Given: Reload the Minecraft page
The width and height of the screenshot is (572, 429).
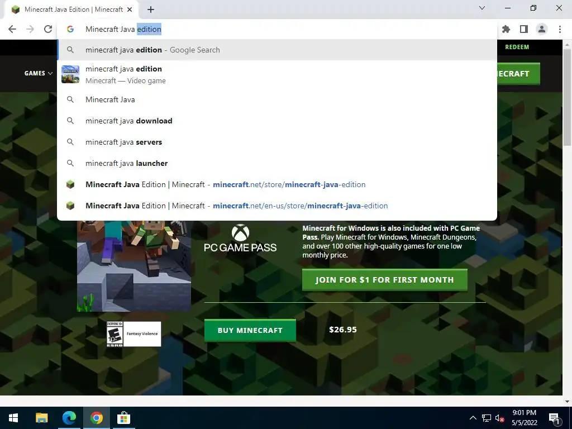Looking at the screenshot, I should click(x=48, y=29).
